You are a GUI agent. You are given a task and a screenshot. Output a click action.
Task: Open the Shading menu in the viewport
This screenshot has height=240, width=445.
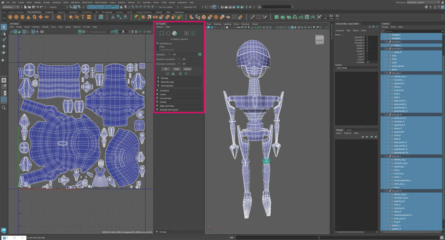pyautogui.click(x=217, y=24)
